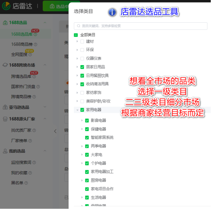Click the 1688源头厂家 store icon
Screen dimensions: 211x209
coord(5,119)
